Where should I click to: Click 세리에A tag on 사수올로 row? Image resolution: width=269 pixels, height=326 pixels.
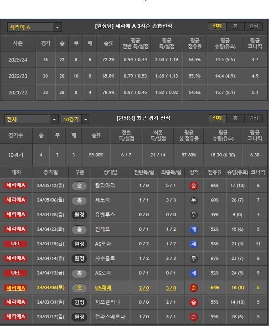[16, 258]
